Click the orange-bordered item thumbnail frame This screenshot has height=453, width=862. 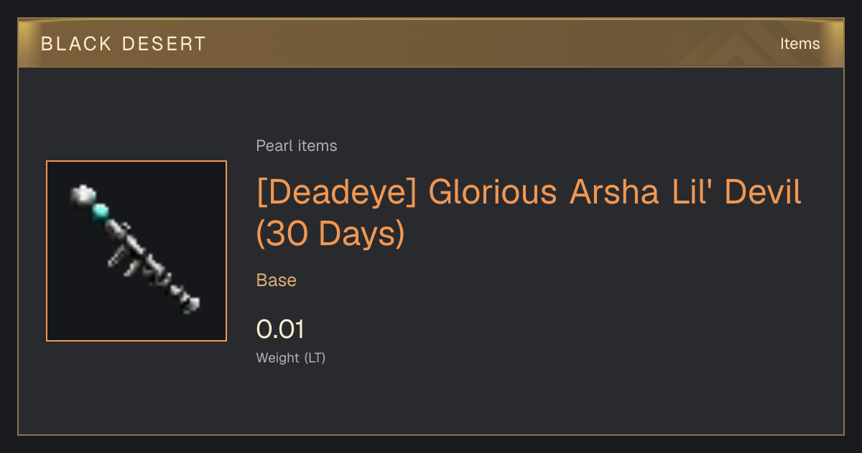(136, 251)
